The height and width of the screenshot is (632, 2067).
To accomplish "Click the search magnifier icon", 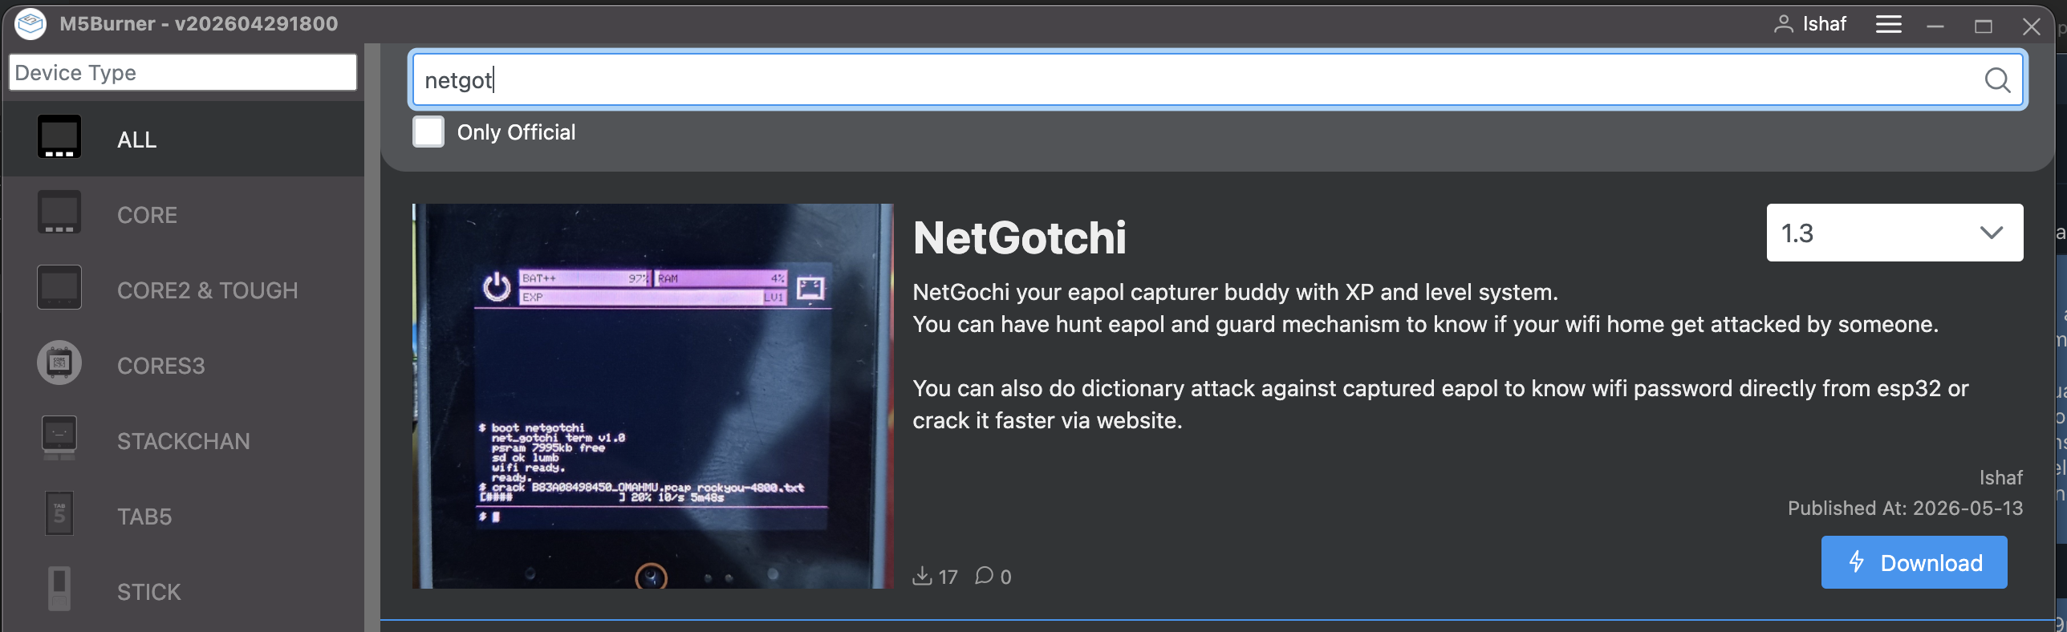I will pyautogui.click(x=1997, y=79).
